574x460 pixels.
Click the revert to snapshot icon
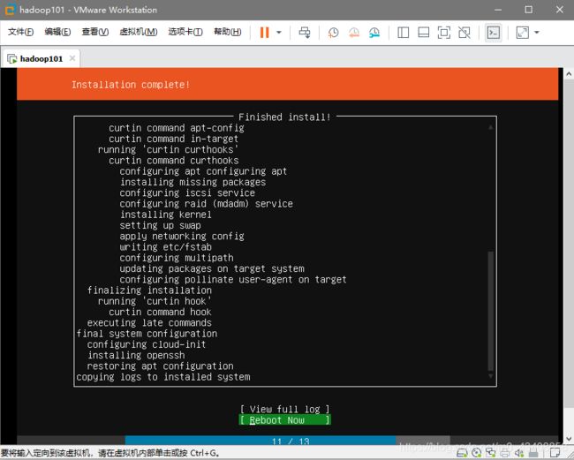(354, 33)
